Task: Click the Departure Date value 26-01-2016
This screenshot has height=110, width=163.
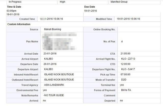Action: tap(50, 64)
